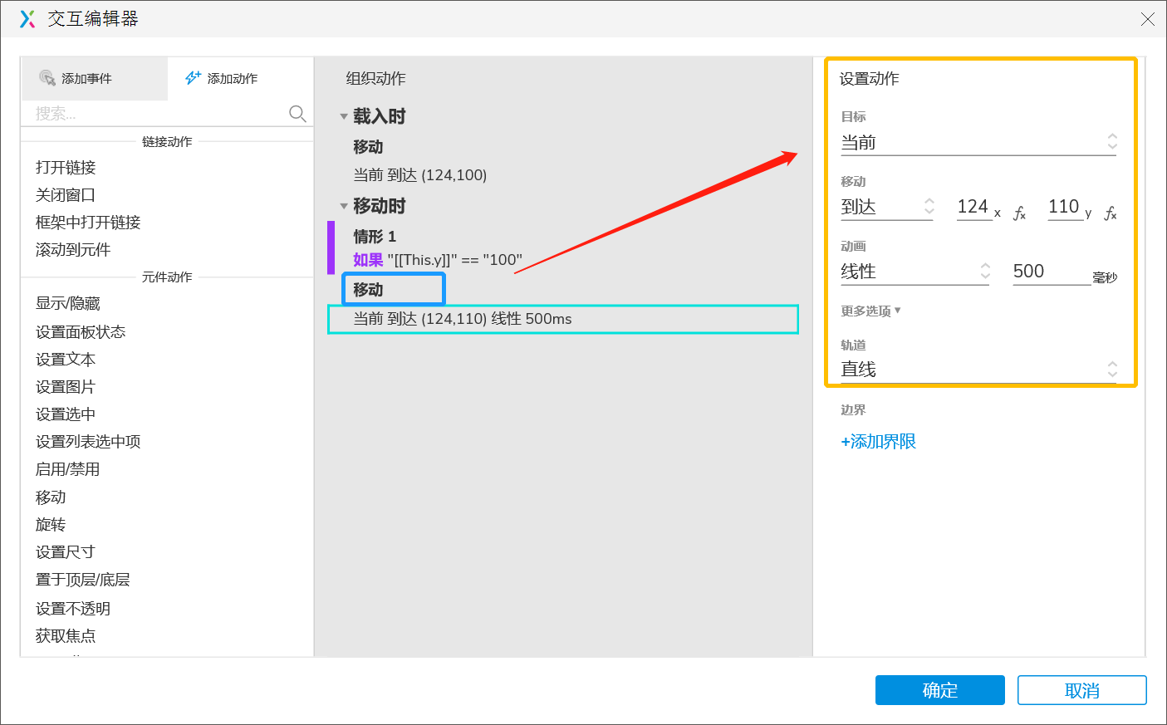Select 设置面板状态 action
The width and height of the screenshot is (1167, 725).
click(x=81, y=332)
